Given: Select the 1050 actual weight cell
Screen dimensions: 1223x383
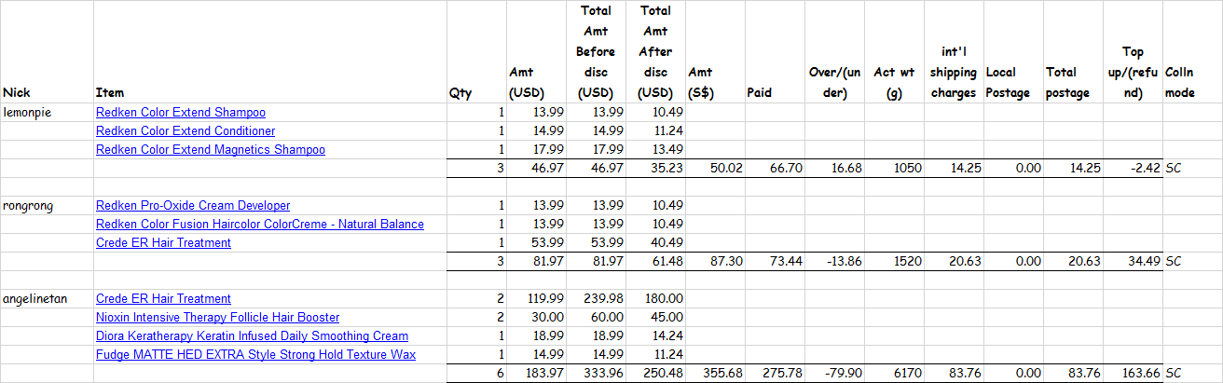Looking at the screenshot, I should pos(895,169).
